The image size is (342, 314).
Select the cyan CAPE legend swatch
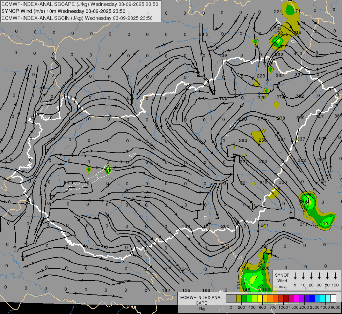pos(322,299)
